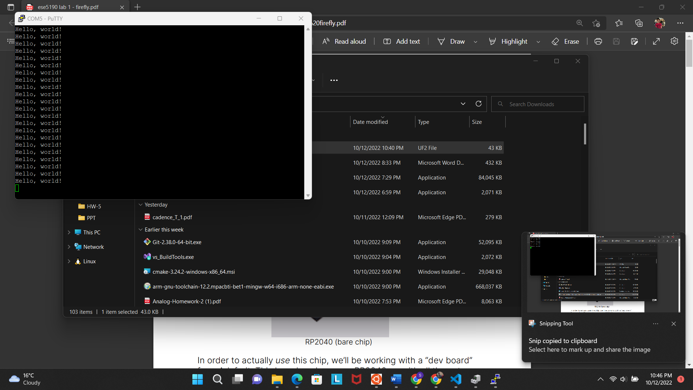Open the PDF viewer settings gear

point(675,41)
